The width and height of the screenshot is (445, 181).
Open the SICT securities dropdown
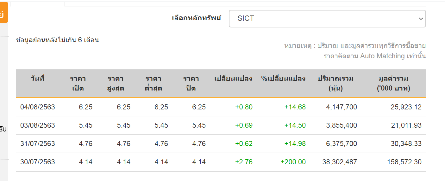click(327, 19)
